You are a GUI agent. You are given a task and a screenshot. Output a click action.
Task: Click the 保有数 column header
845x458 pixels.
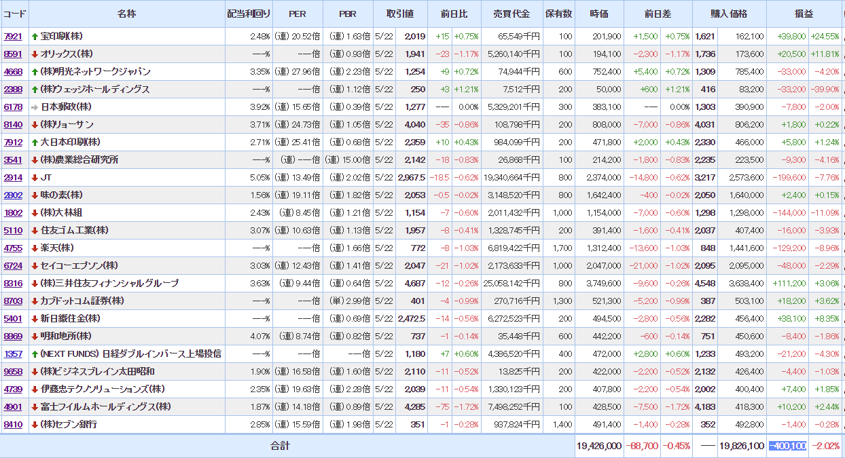(x=558, y=14)
